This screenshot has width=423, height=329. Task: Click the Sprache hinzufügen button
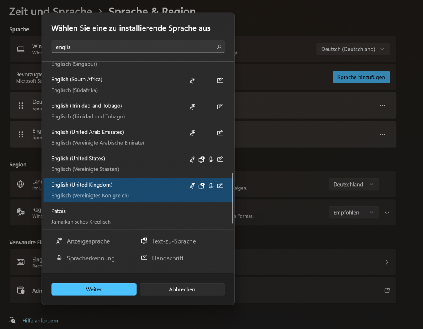(x=361, y=77)
